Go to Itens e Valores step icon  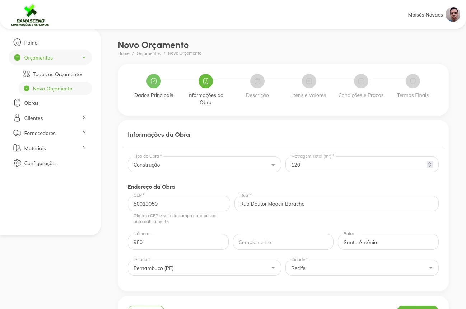click(309, 81)
